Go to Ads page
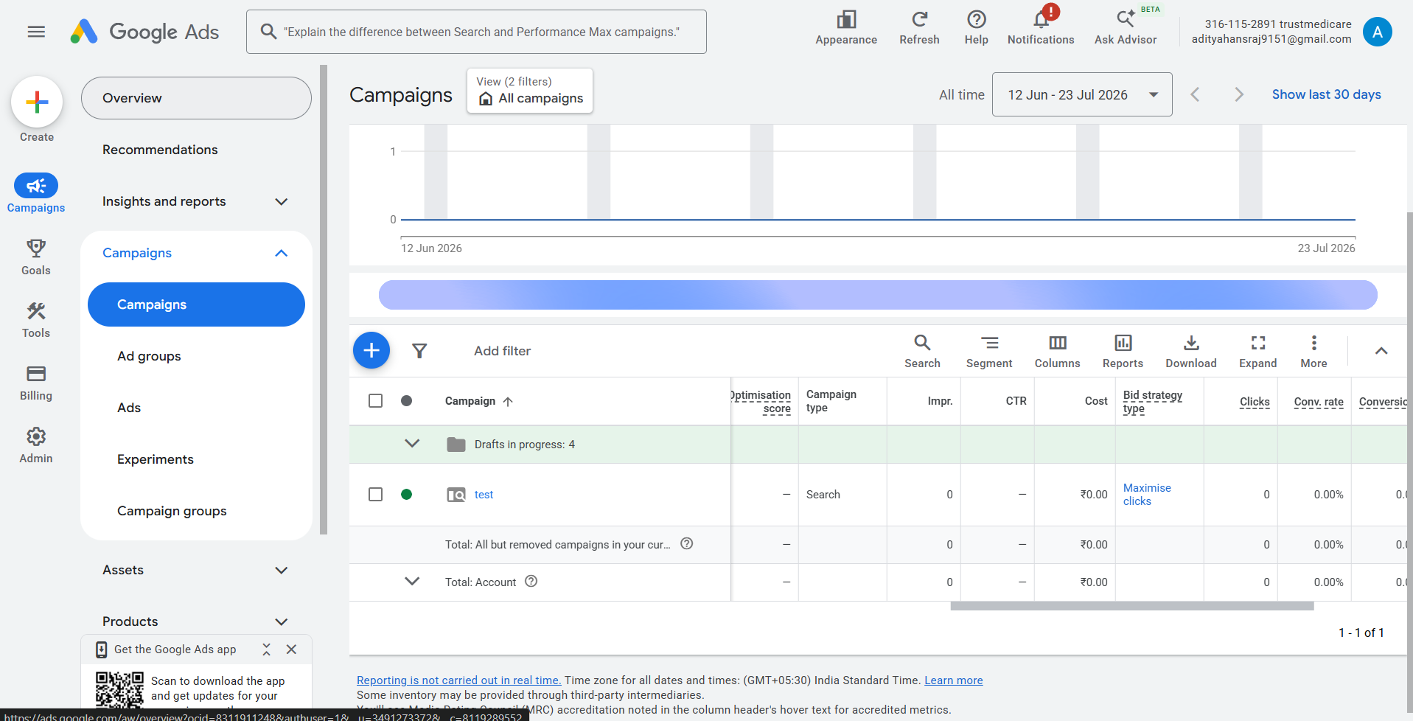 [129, 408]
